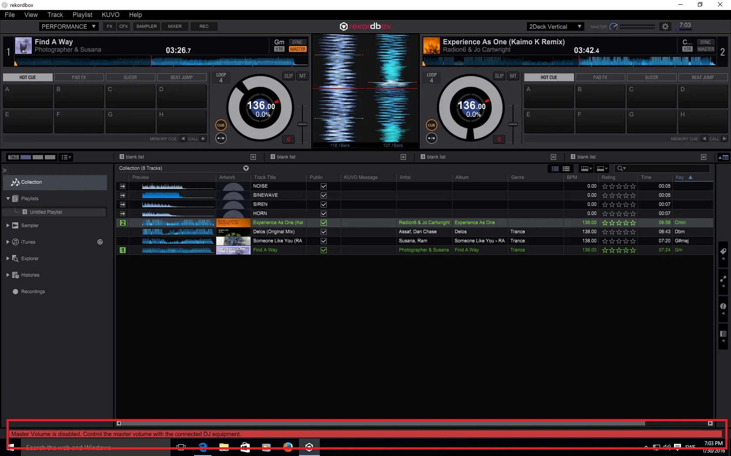Image resolution: width=731 pixels, height=456 pixels.
Task: Adjust the deck 2 tempo slider
Action: (513, 124)
